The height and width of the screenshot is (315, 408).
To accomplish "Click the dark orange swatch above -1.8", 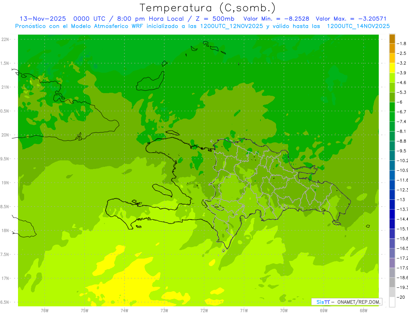I will coord(392,39).
